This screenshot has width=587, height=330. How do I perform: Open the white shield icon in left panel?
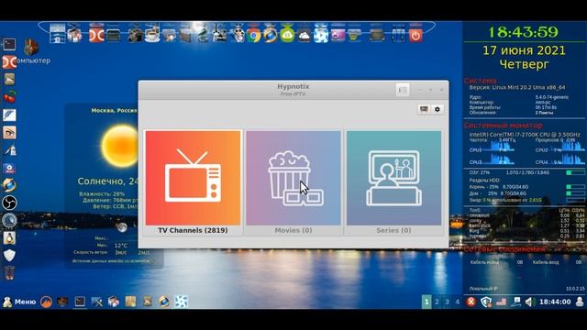click(x=9, y=256)
